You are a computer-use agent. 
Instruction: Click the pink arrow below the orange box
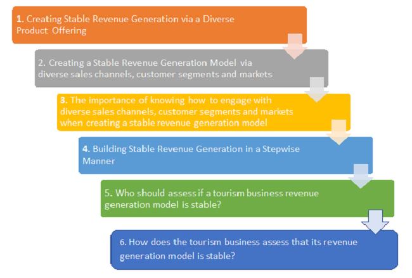coord(295,46)
